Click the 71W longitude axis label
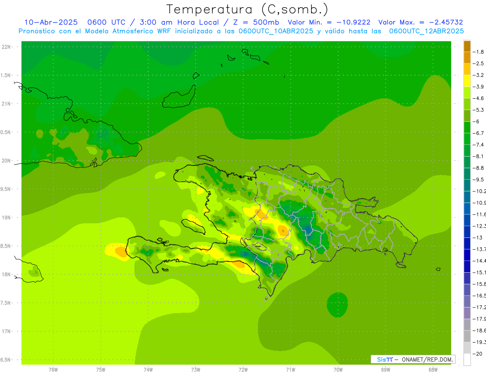Image resolution: width=486 pixels, height=375 pixels. [290, 370]
